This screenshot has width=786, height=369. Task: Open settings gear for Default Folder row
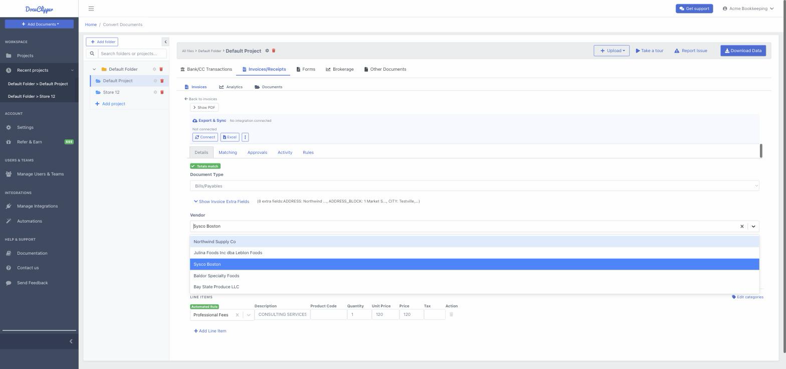tap(154, 69)
